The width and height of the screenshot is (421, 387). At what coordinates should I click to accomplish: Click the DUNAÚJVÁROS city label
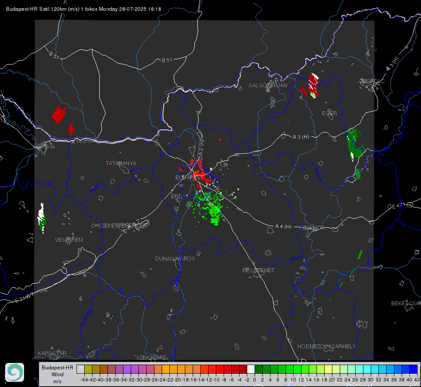[175, 258]
